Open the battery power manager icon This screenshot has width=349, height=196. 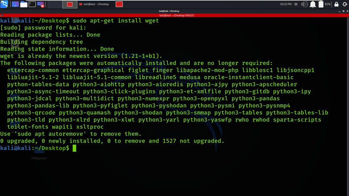click(321, 4)
